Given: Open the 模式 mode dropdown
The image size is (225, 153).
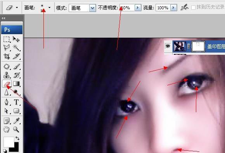Looking at the screenshot, I should [93, 8].
